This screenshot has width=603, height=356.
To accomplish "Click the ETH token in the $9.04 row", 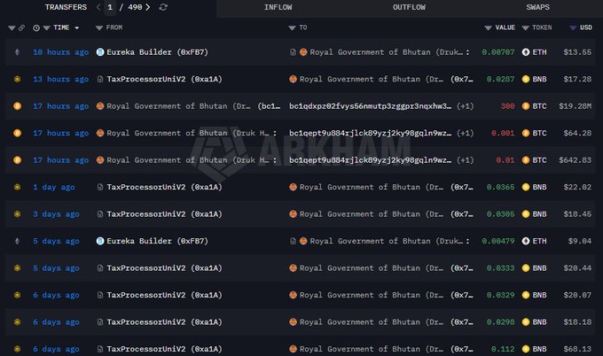I will pos(534,241).
